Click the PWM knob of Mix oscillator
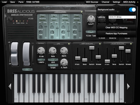 [52, 32]
